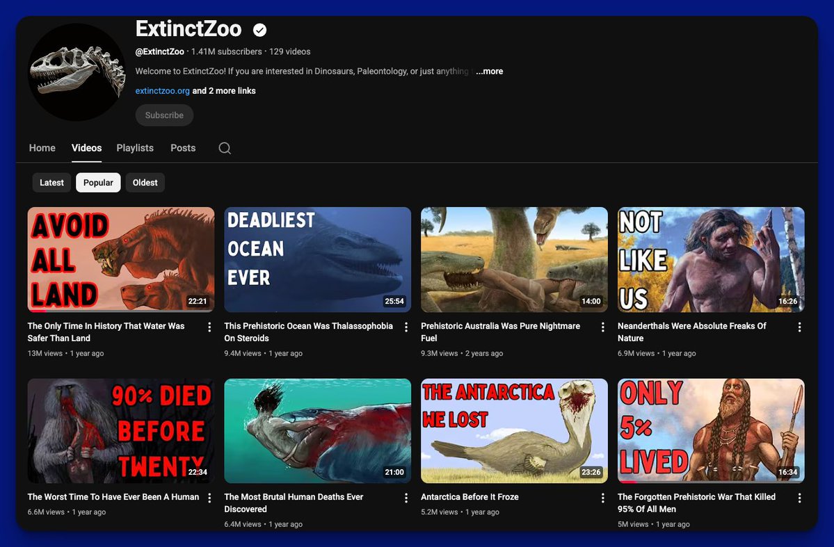Play the 90% DIED BEFORE TWENTY thumbnail
Image resolution: width=834 pixels, height=547 pixels.
coord(121,431)
